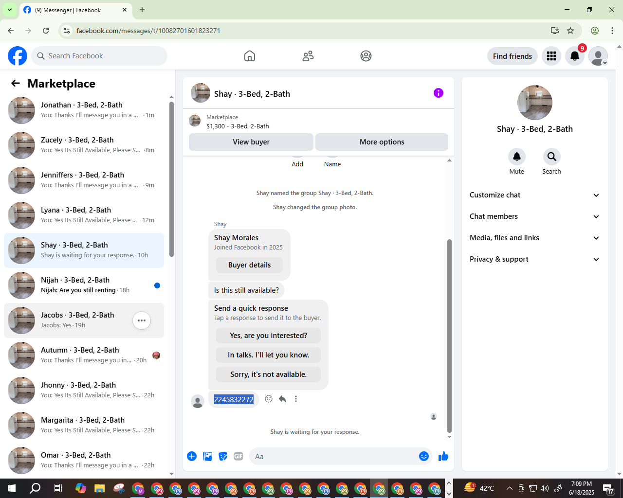The image size is (623, 498).
Task: Click the Find friends button
Action: tap(513, 56)
